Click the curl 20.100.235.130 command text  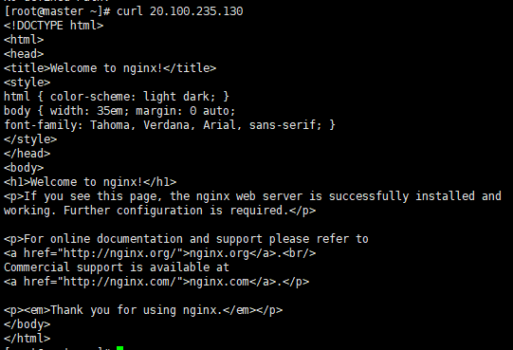click(179, 11)
